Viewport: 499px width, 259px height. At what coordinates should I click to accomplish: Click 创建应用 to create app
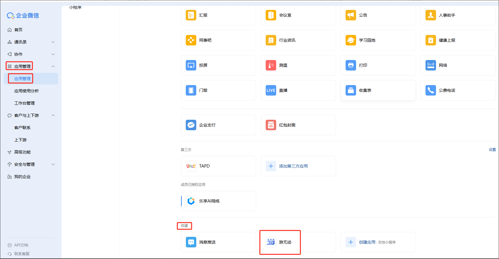[x=367, y=242]
